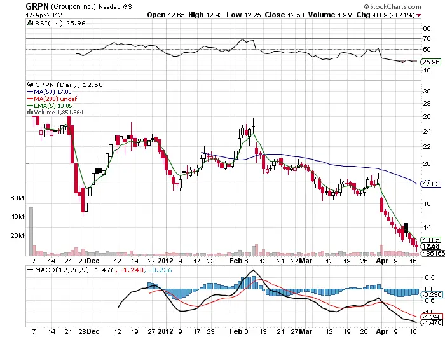445x337 pixels.
Task: Click the 40M volume axis label
Action: [17, 217]
